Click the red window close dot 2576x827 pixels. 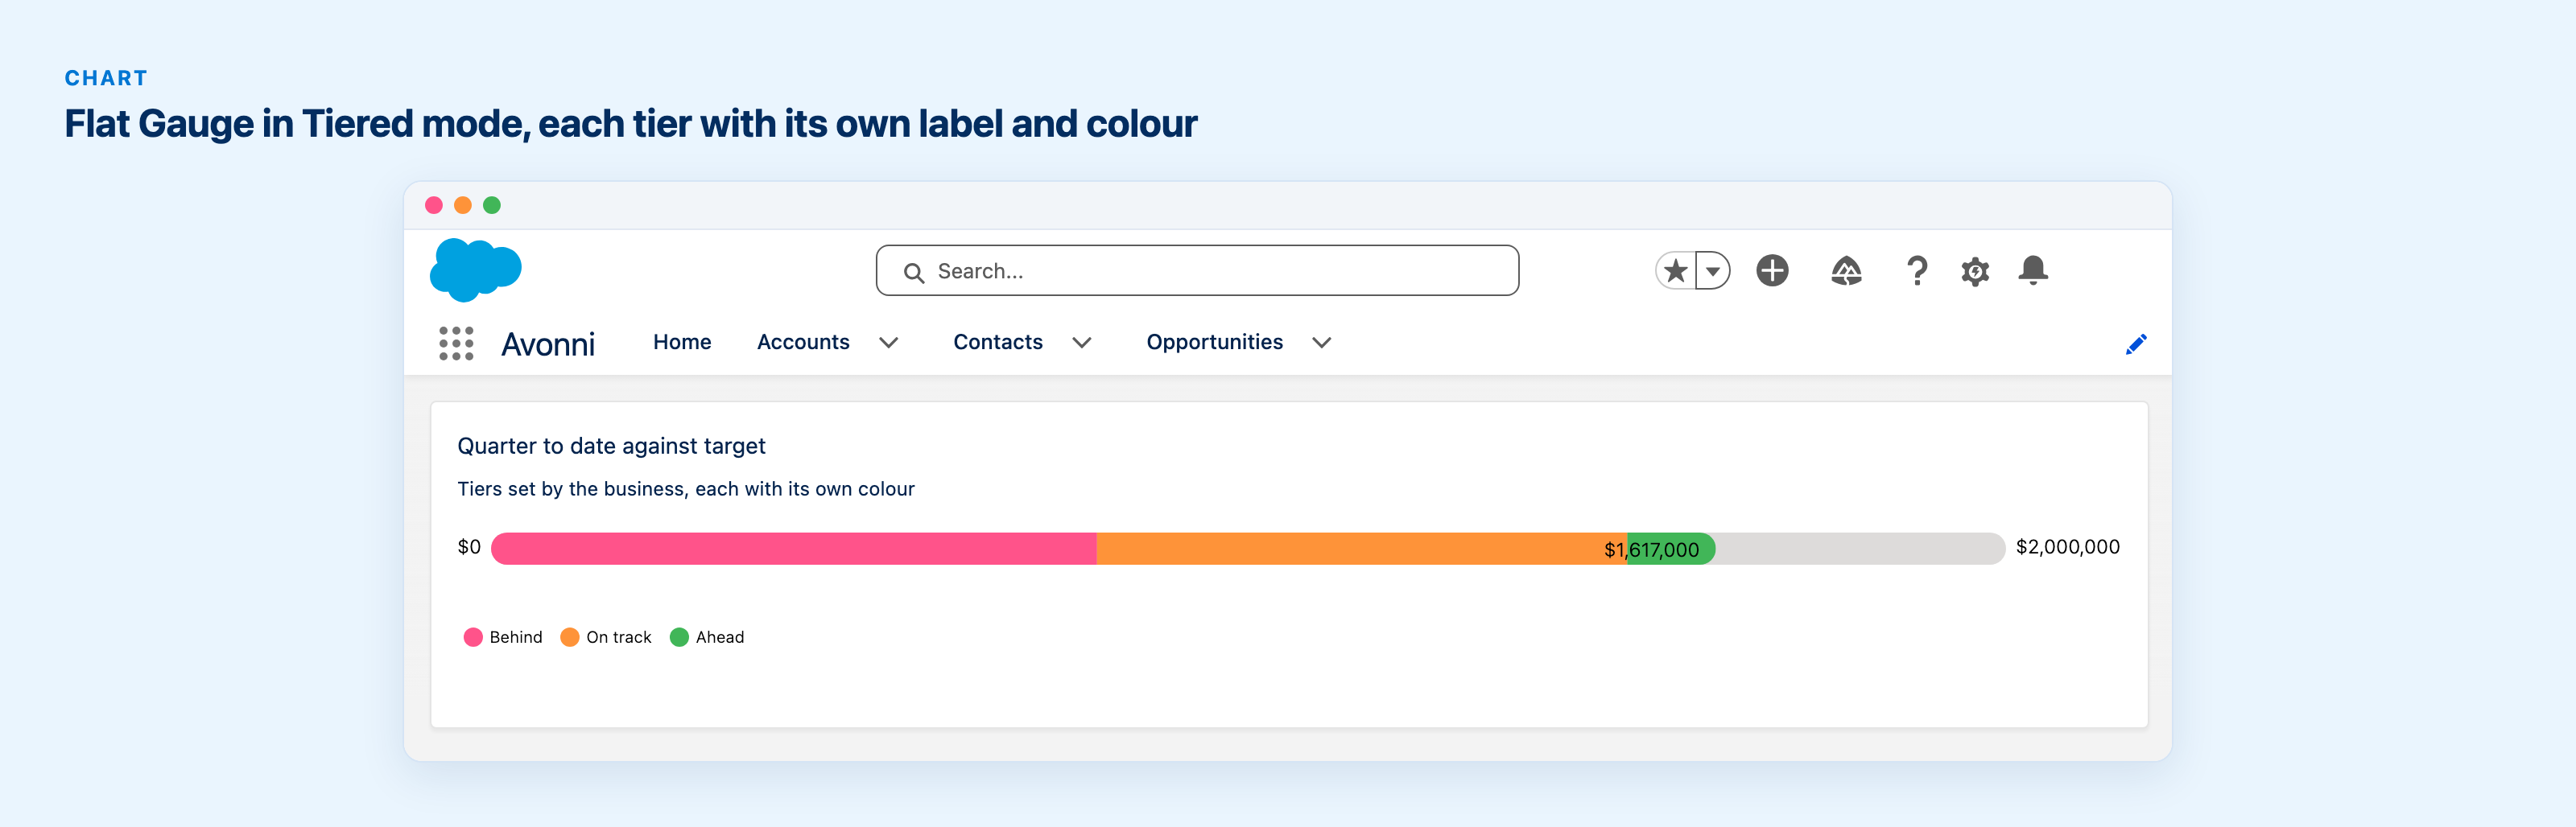click(x=434, y=205)
